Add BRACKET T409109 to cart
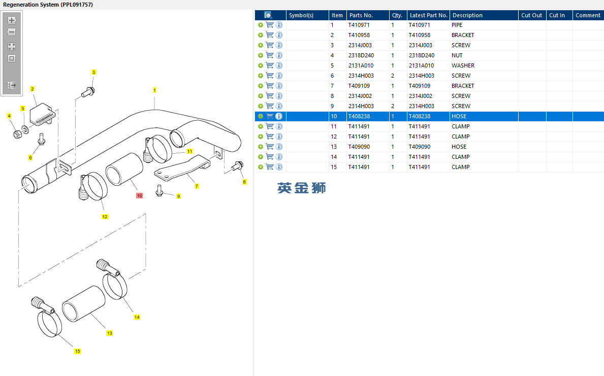The image size is (604, 376). coord(270,86)
